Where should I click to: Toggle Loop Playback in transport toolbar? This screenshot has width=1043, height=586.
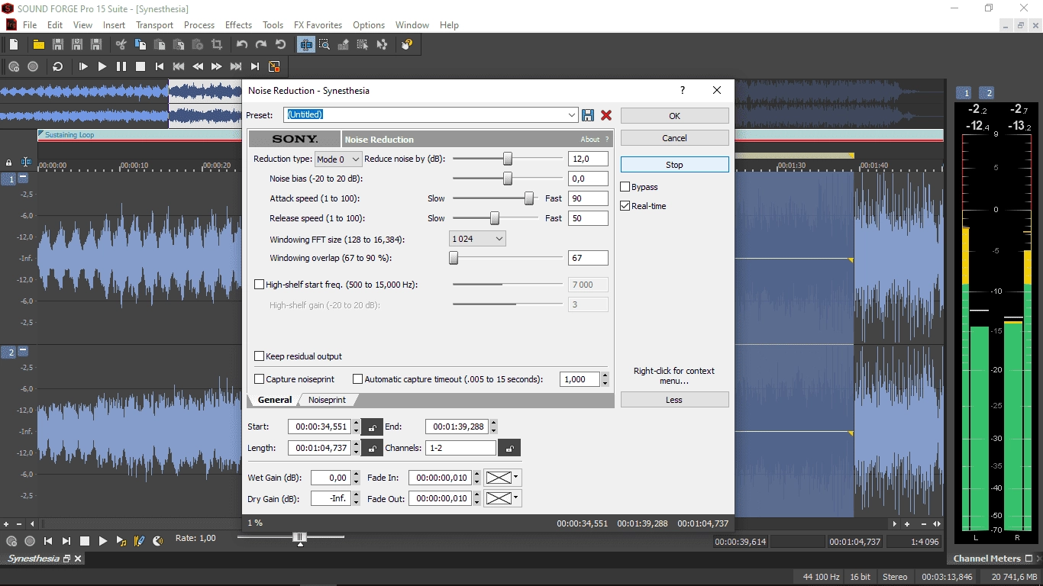(57, 66)
